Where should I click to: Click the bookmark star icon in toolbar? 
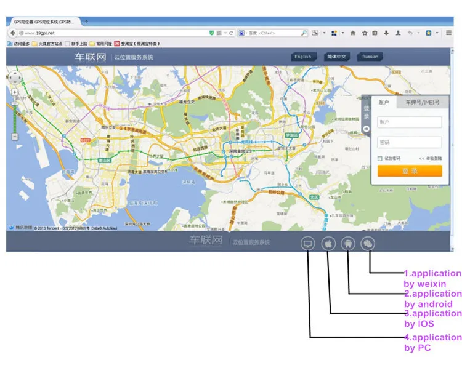364,33
